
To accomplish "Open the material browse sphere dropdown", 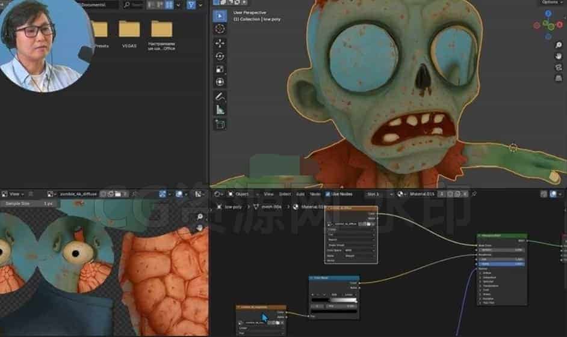I will 401,194.
